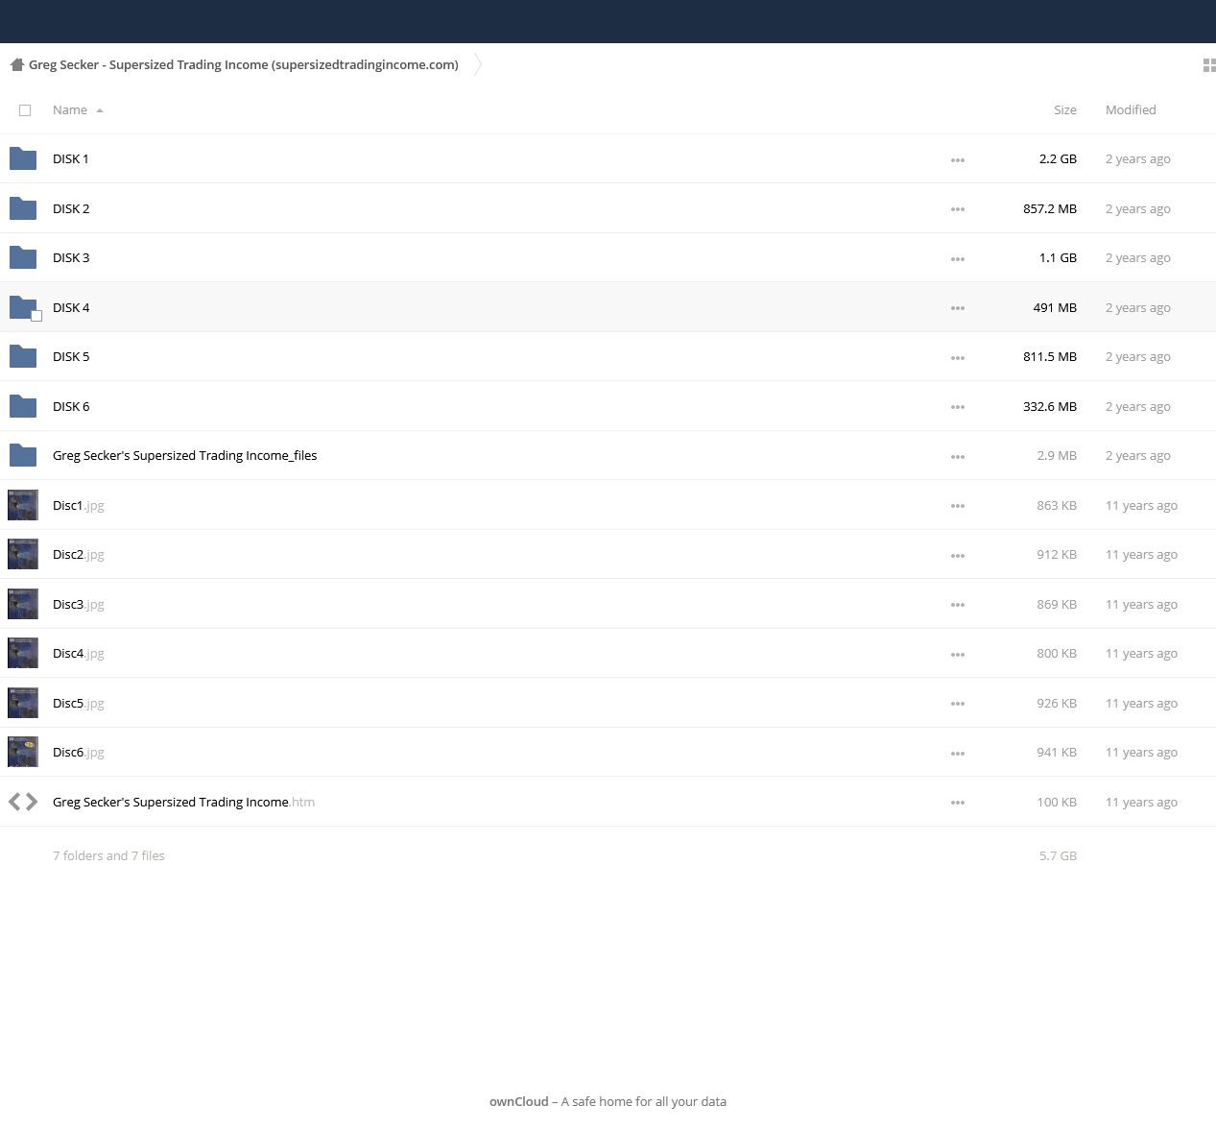Click the 5.7 GB total size
This screenshot has height=1130, width=1216.
pyautogui.click(x=1058, y=855)
